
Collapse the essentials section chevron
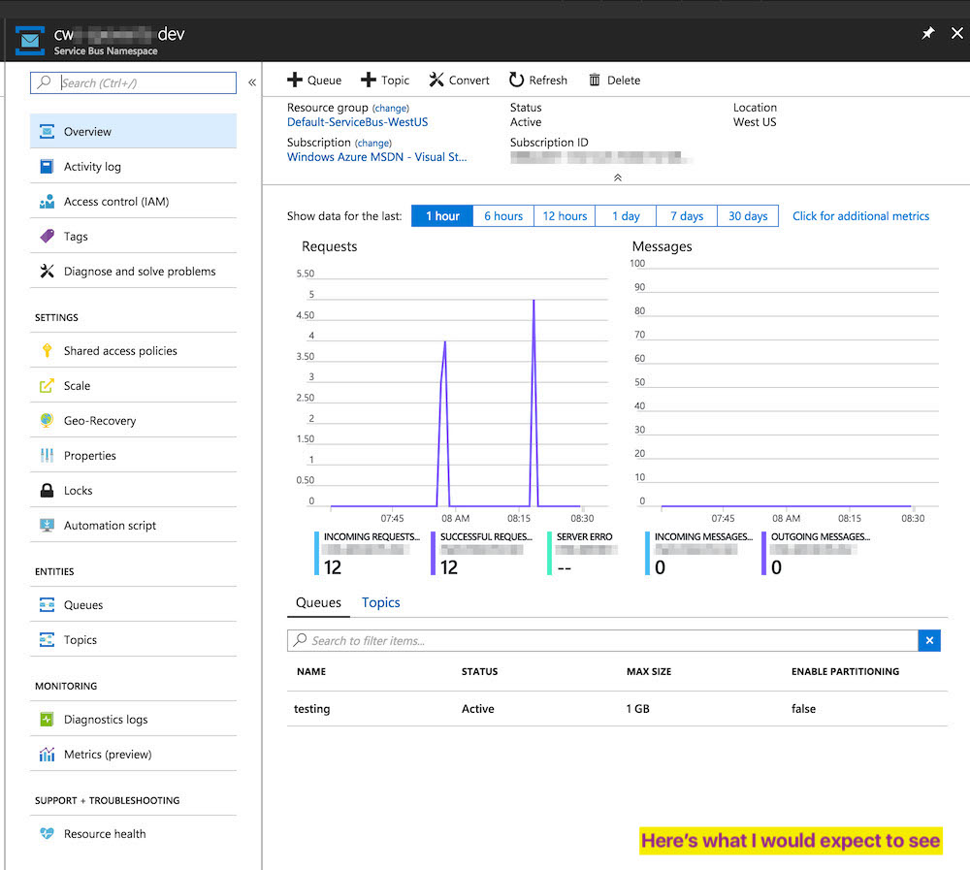coord(617,177)
